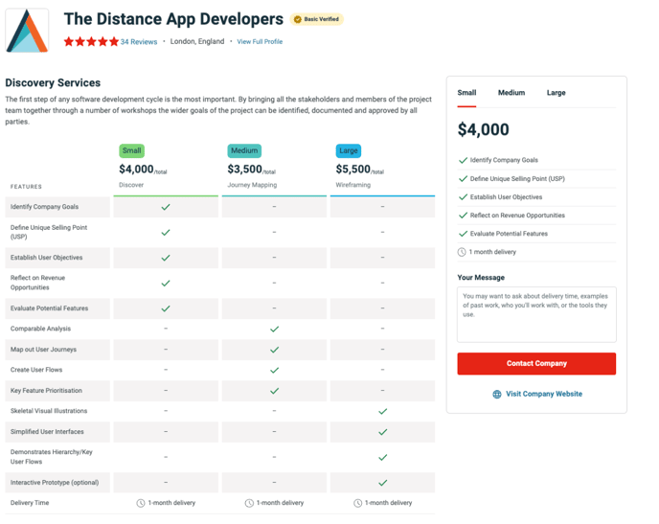Viewport: 659px width, 524px height.
Task: Click clock icon in Small column delivery time
Action: tap(141, 503)
